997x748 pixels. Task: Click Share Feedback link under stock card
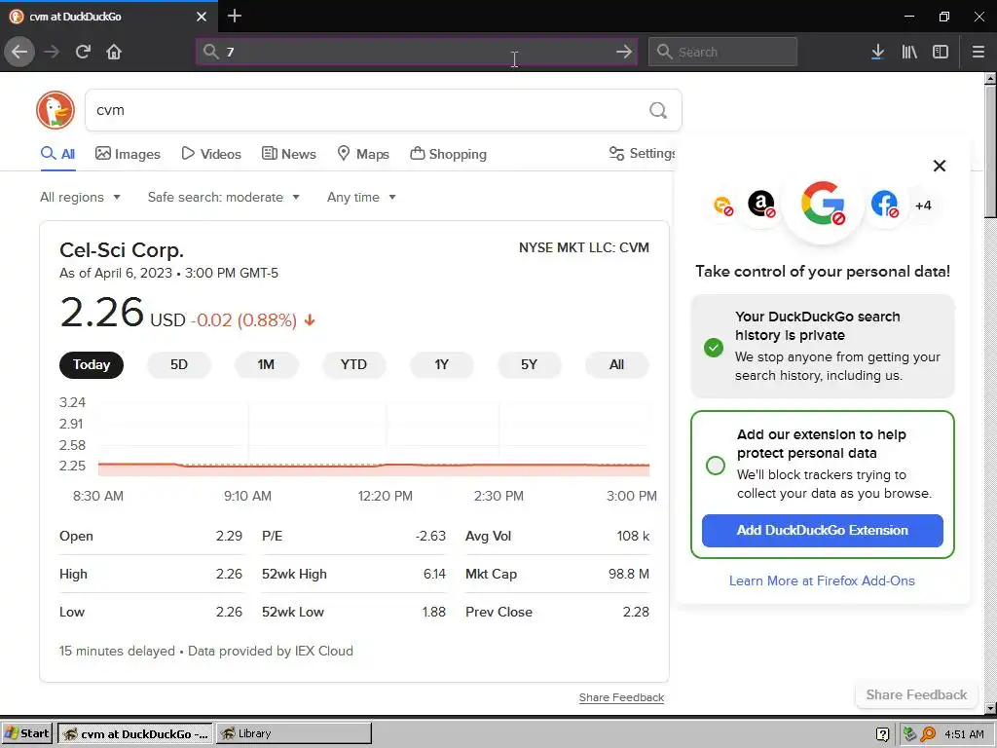(x=621, y=697)
